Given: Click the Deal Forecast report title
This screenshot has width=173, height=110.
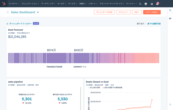Looking at the screenshot, I should (x=16, y=30).
